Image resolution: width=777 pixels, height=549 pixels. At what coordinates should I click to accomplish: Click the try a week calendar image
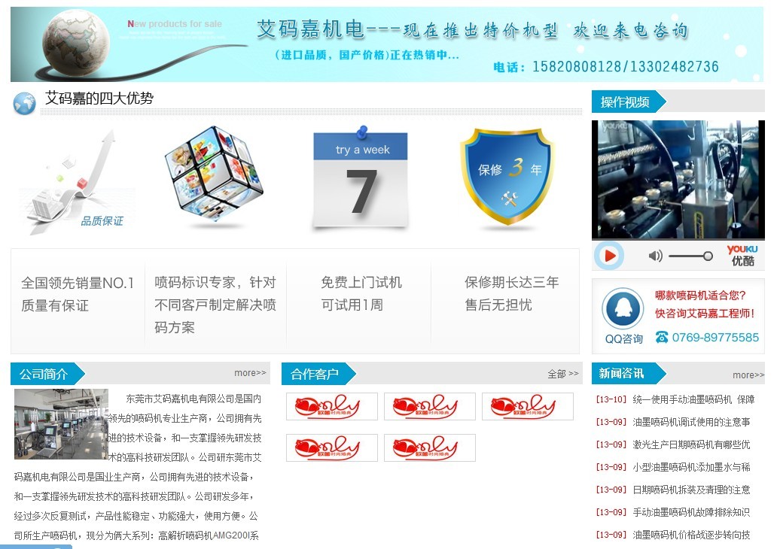pos(361,179)
